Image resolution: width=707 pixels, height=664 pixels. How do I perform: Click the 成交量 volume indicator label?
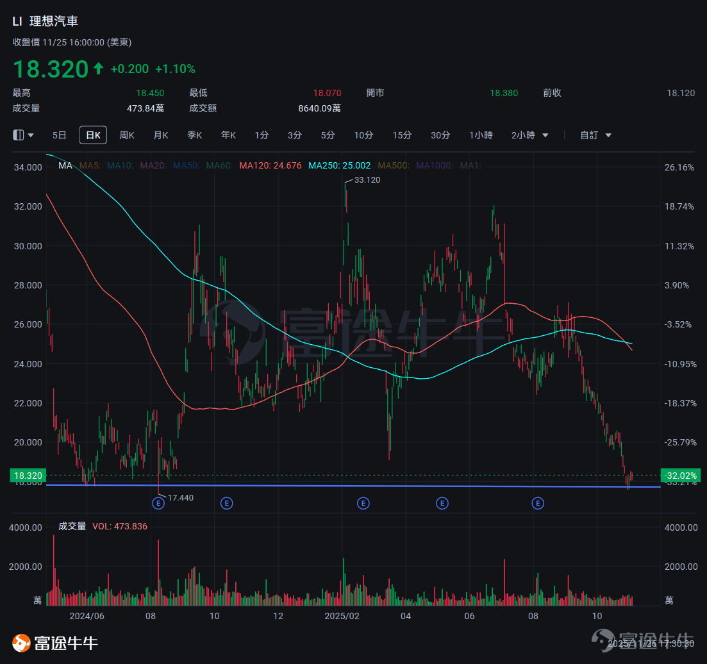point(72,526)
